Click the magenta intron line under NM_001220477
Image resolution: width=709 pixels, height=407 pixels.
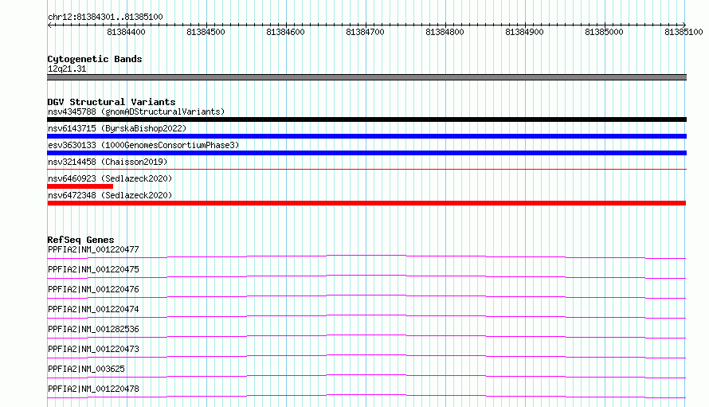click(366, 256)
